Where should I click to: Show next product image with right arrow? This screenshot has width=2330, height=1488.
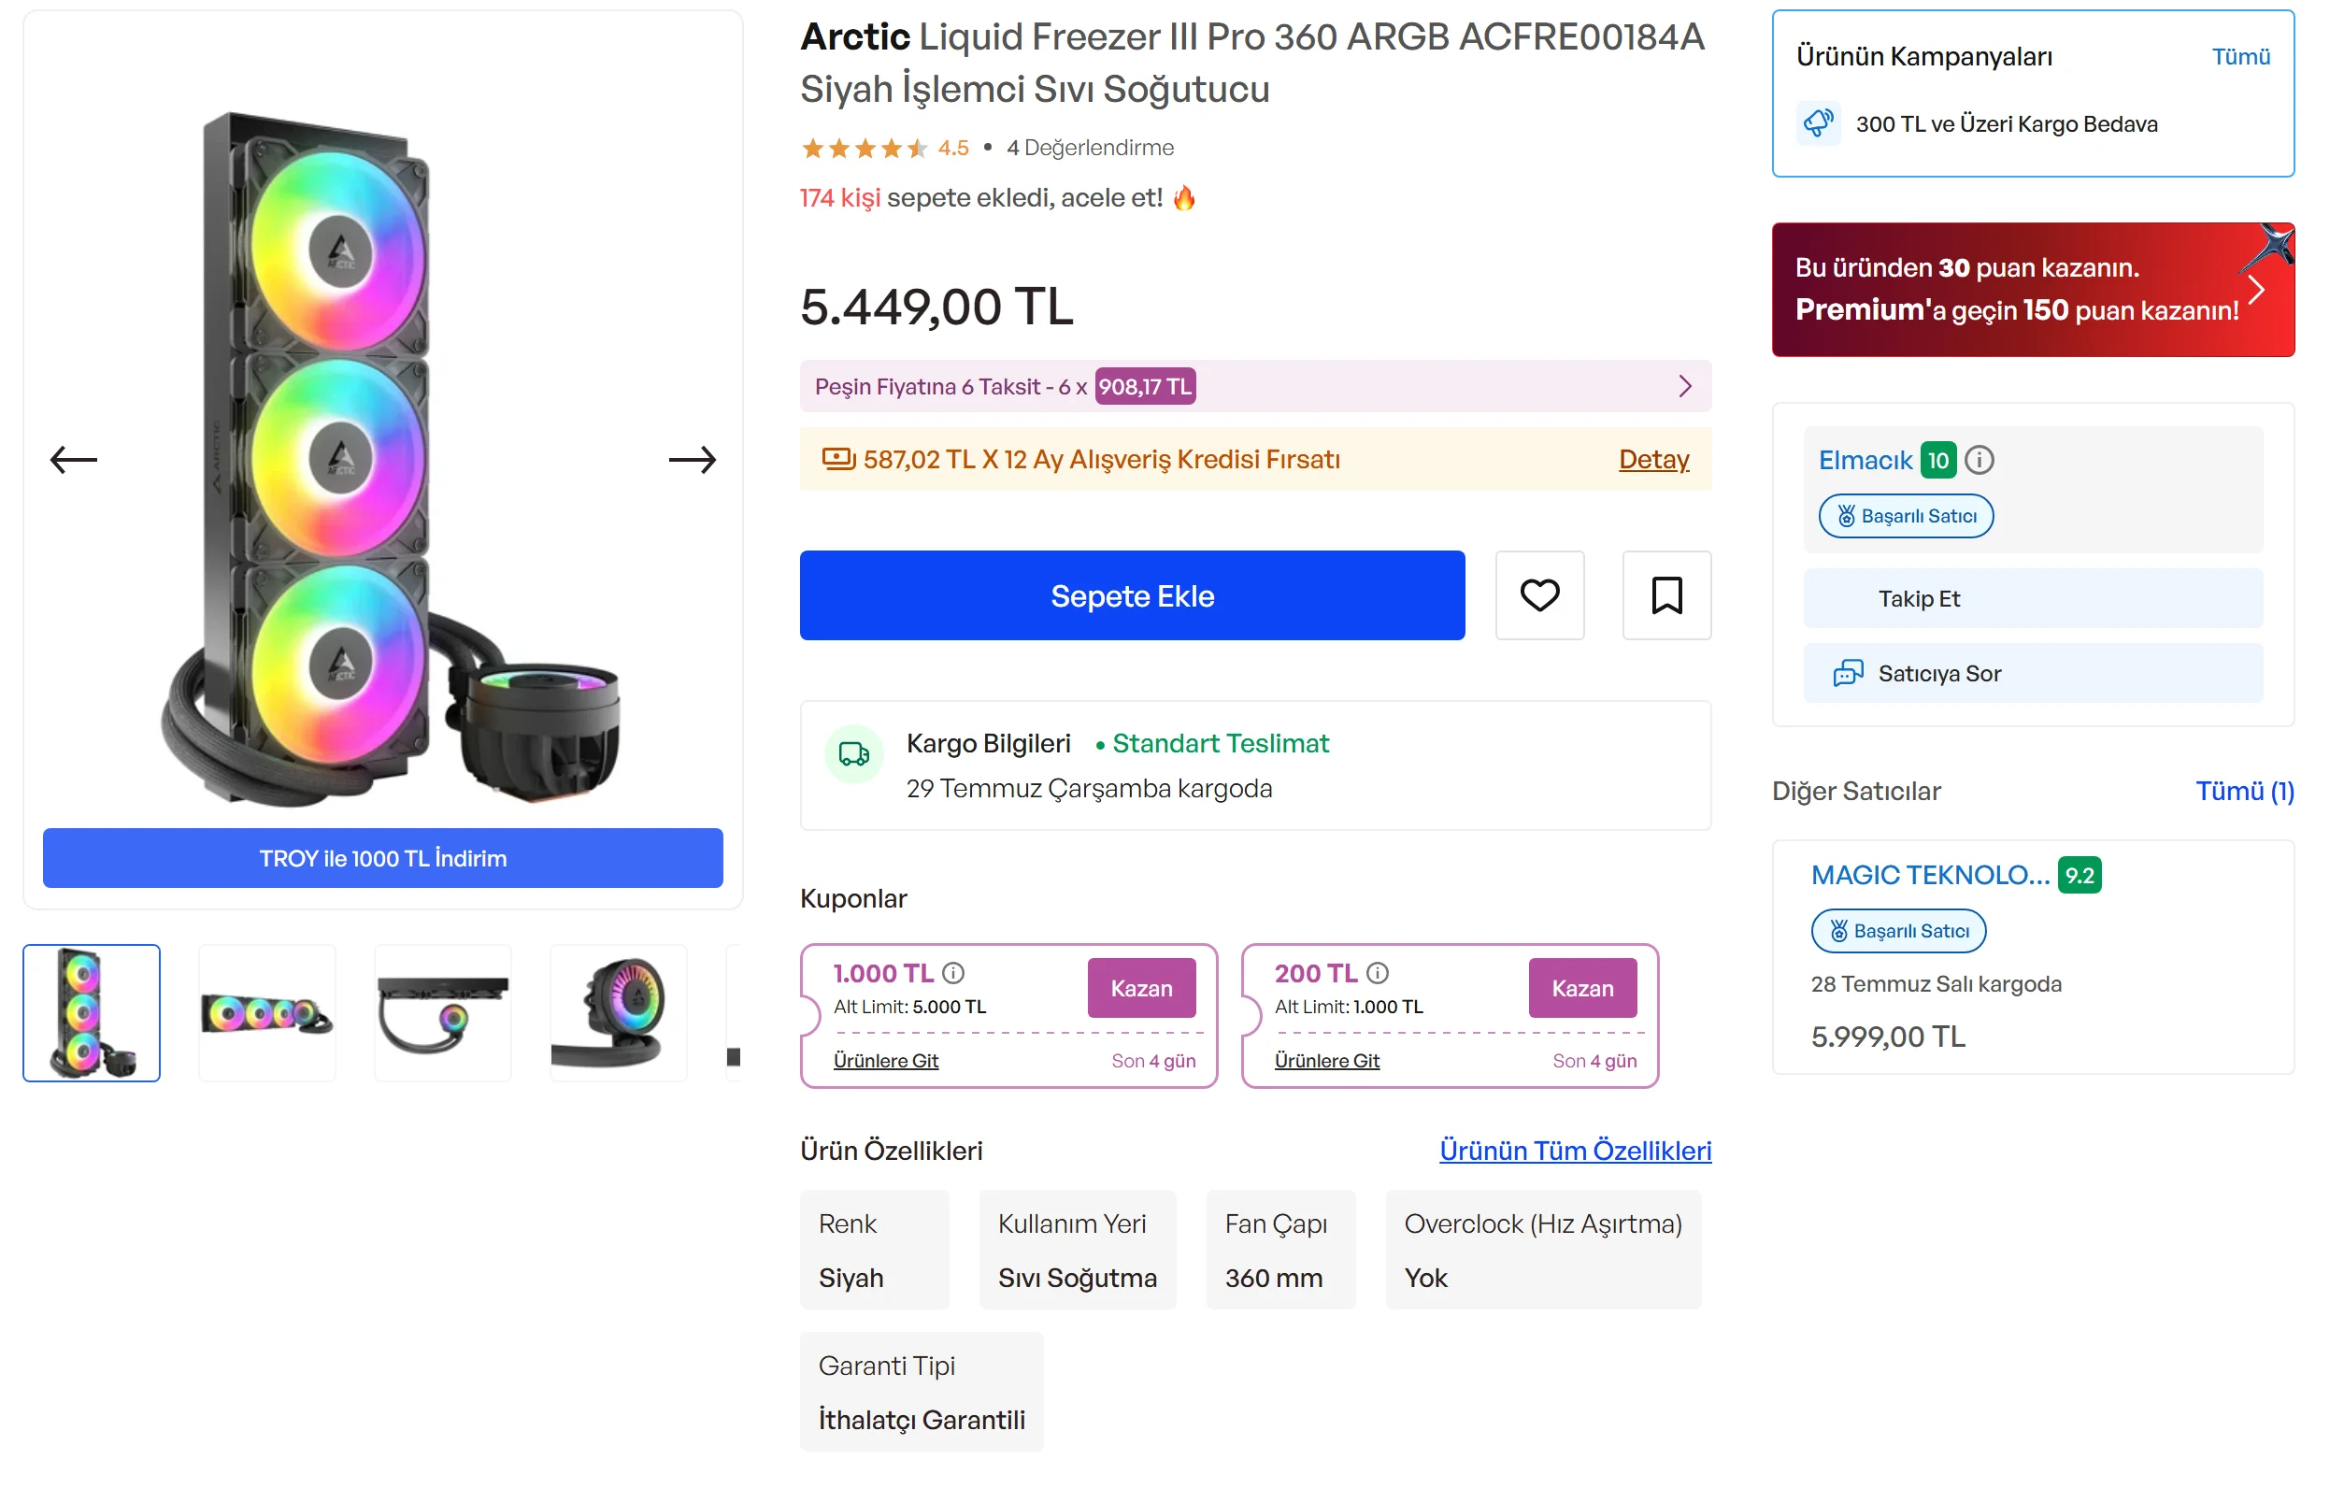pyautogui.click(x=693, y=460)
